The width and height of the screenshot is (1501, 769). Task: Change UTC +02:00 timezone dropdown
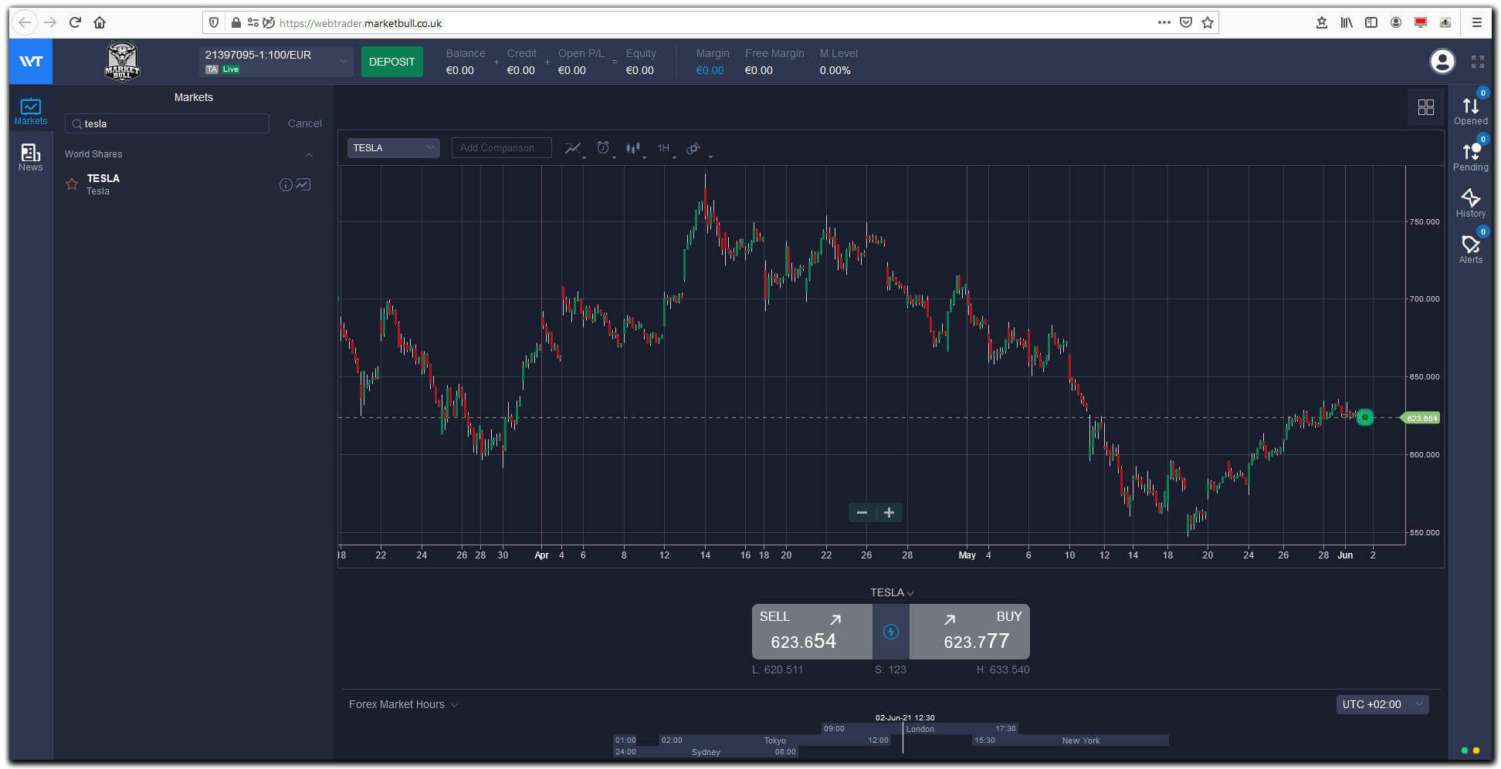1382,704
